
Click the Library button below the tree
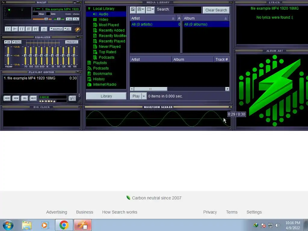point(106,96)
